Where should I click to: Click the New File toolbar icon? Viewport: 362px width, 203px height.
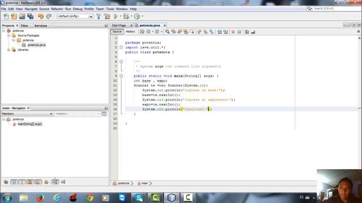coord(6,16)
